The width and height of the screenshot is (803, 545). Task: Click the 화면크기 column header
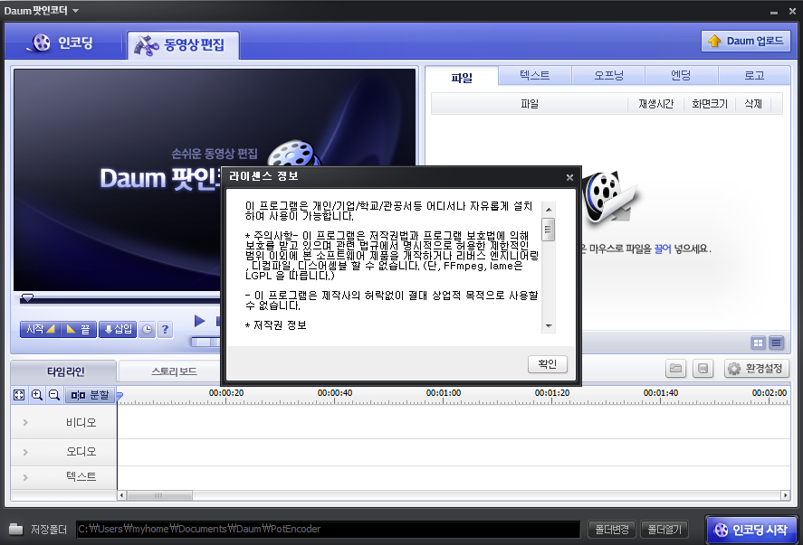pyautogui.click(x=709, y=104)
